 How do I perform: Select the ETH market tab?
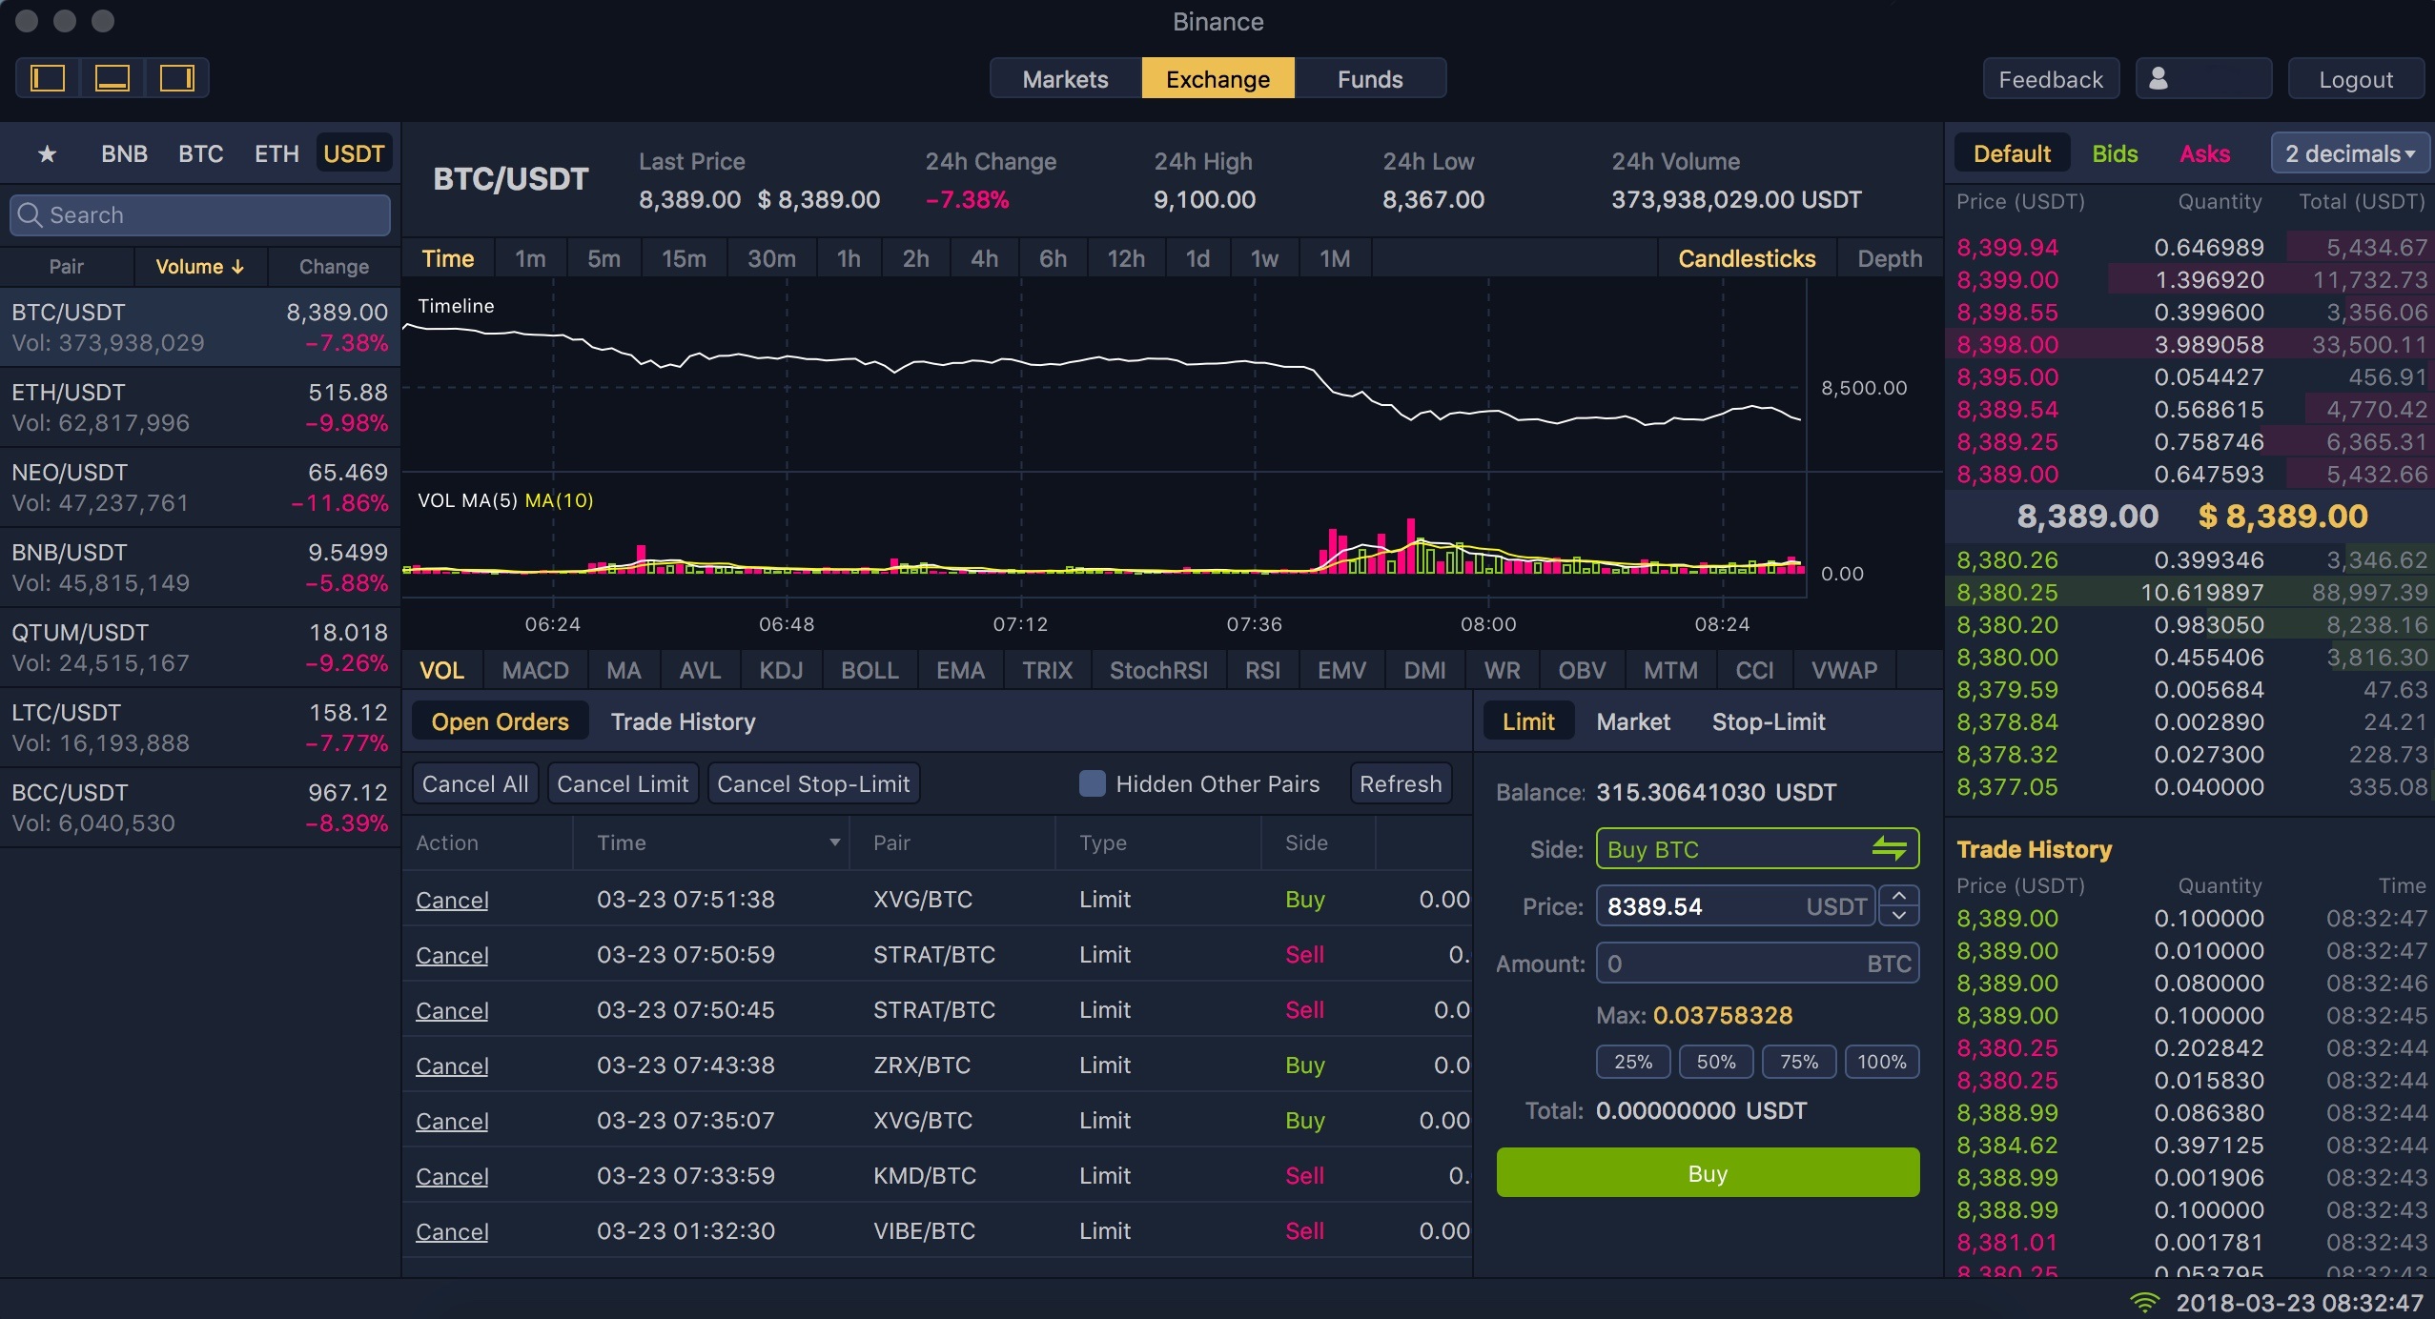276,153
